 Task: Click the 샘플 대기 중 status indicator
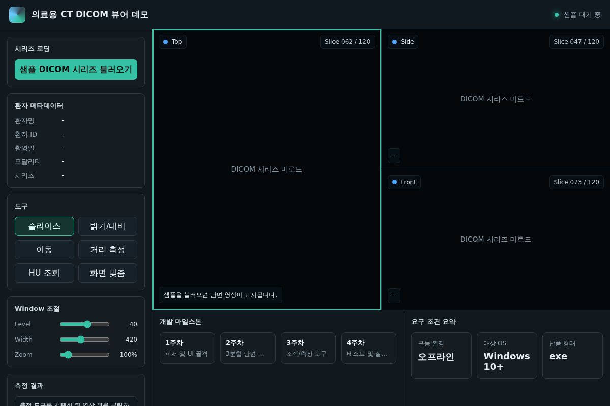pyautogui.click(x=577, y=15)
